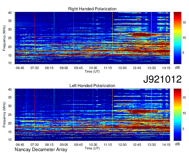Click the 13:30 time tick of Right Handed plot

tap(152, 68)
